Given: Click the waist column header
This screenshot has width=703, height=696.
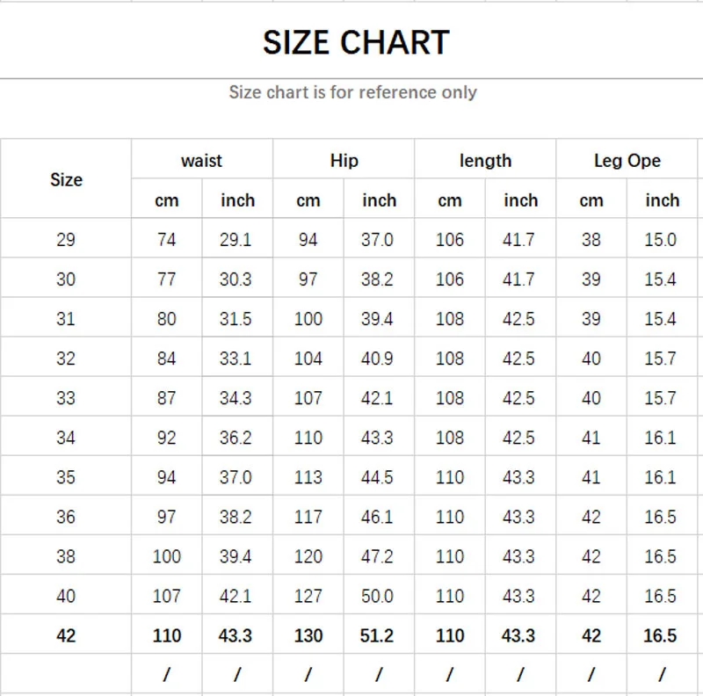Looking at the screenshot, I should pos(201,161).
